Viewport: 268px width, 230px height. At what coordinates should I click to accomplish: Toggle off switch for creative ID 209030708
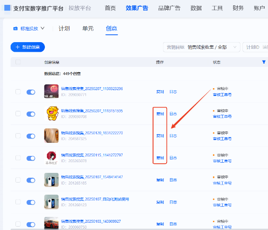31,114
